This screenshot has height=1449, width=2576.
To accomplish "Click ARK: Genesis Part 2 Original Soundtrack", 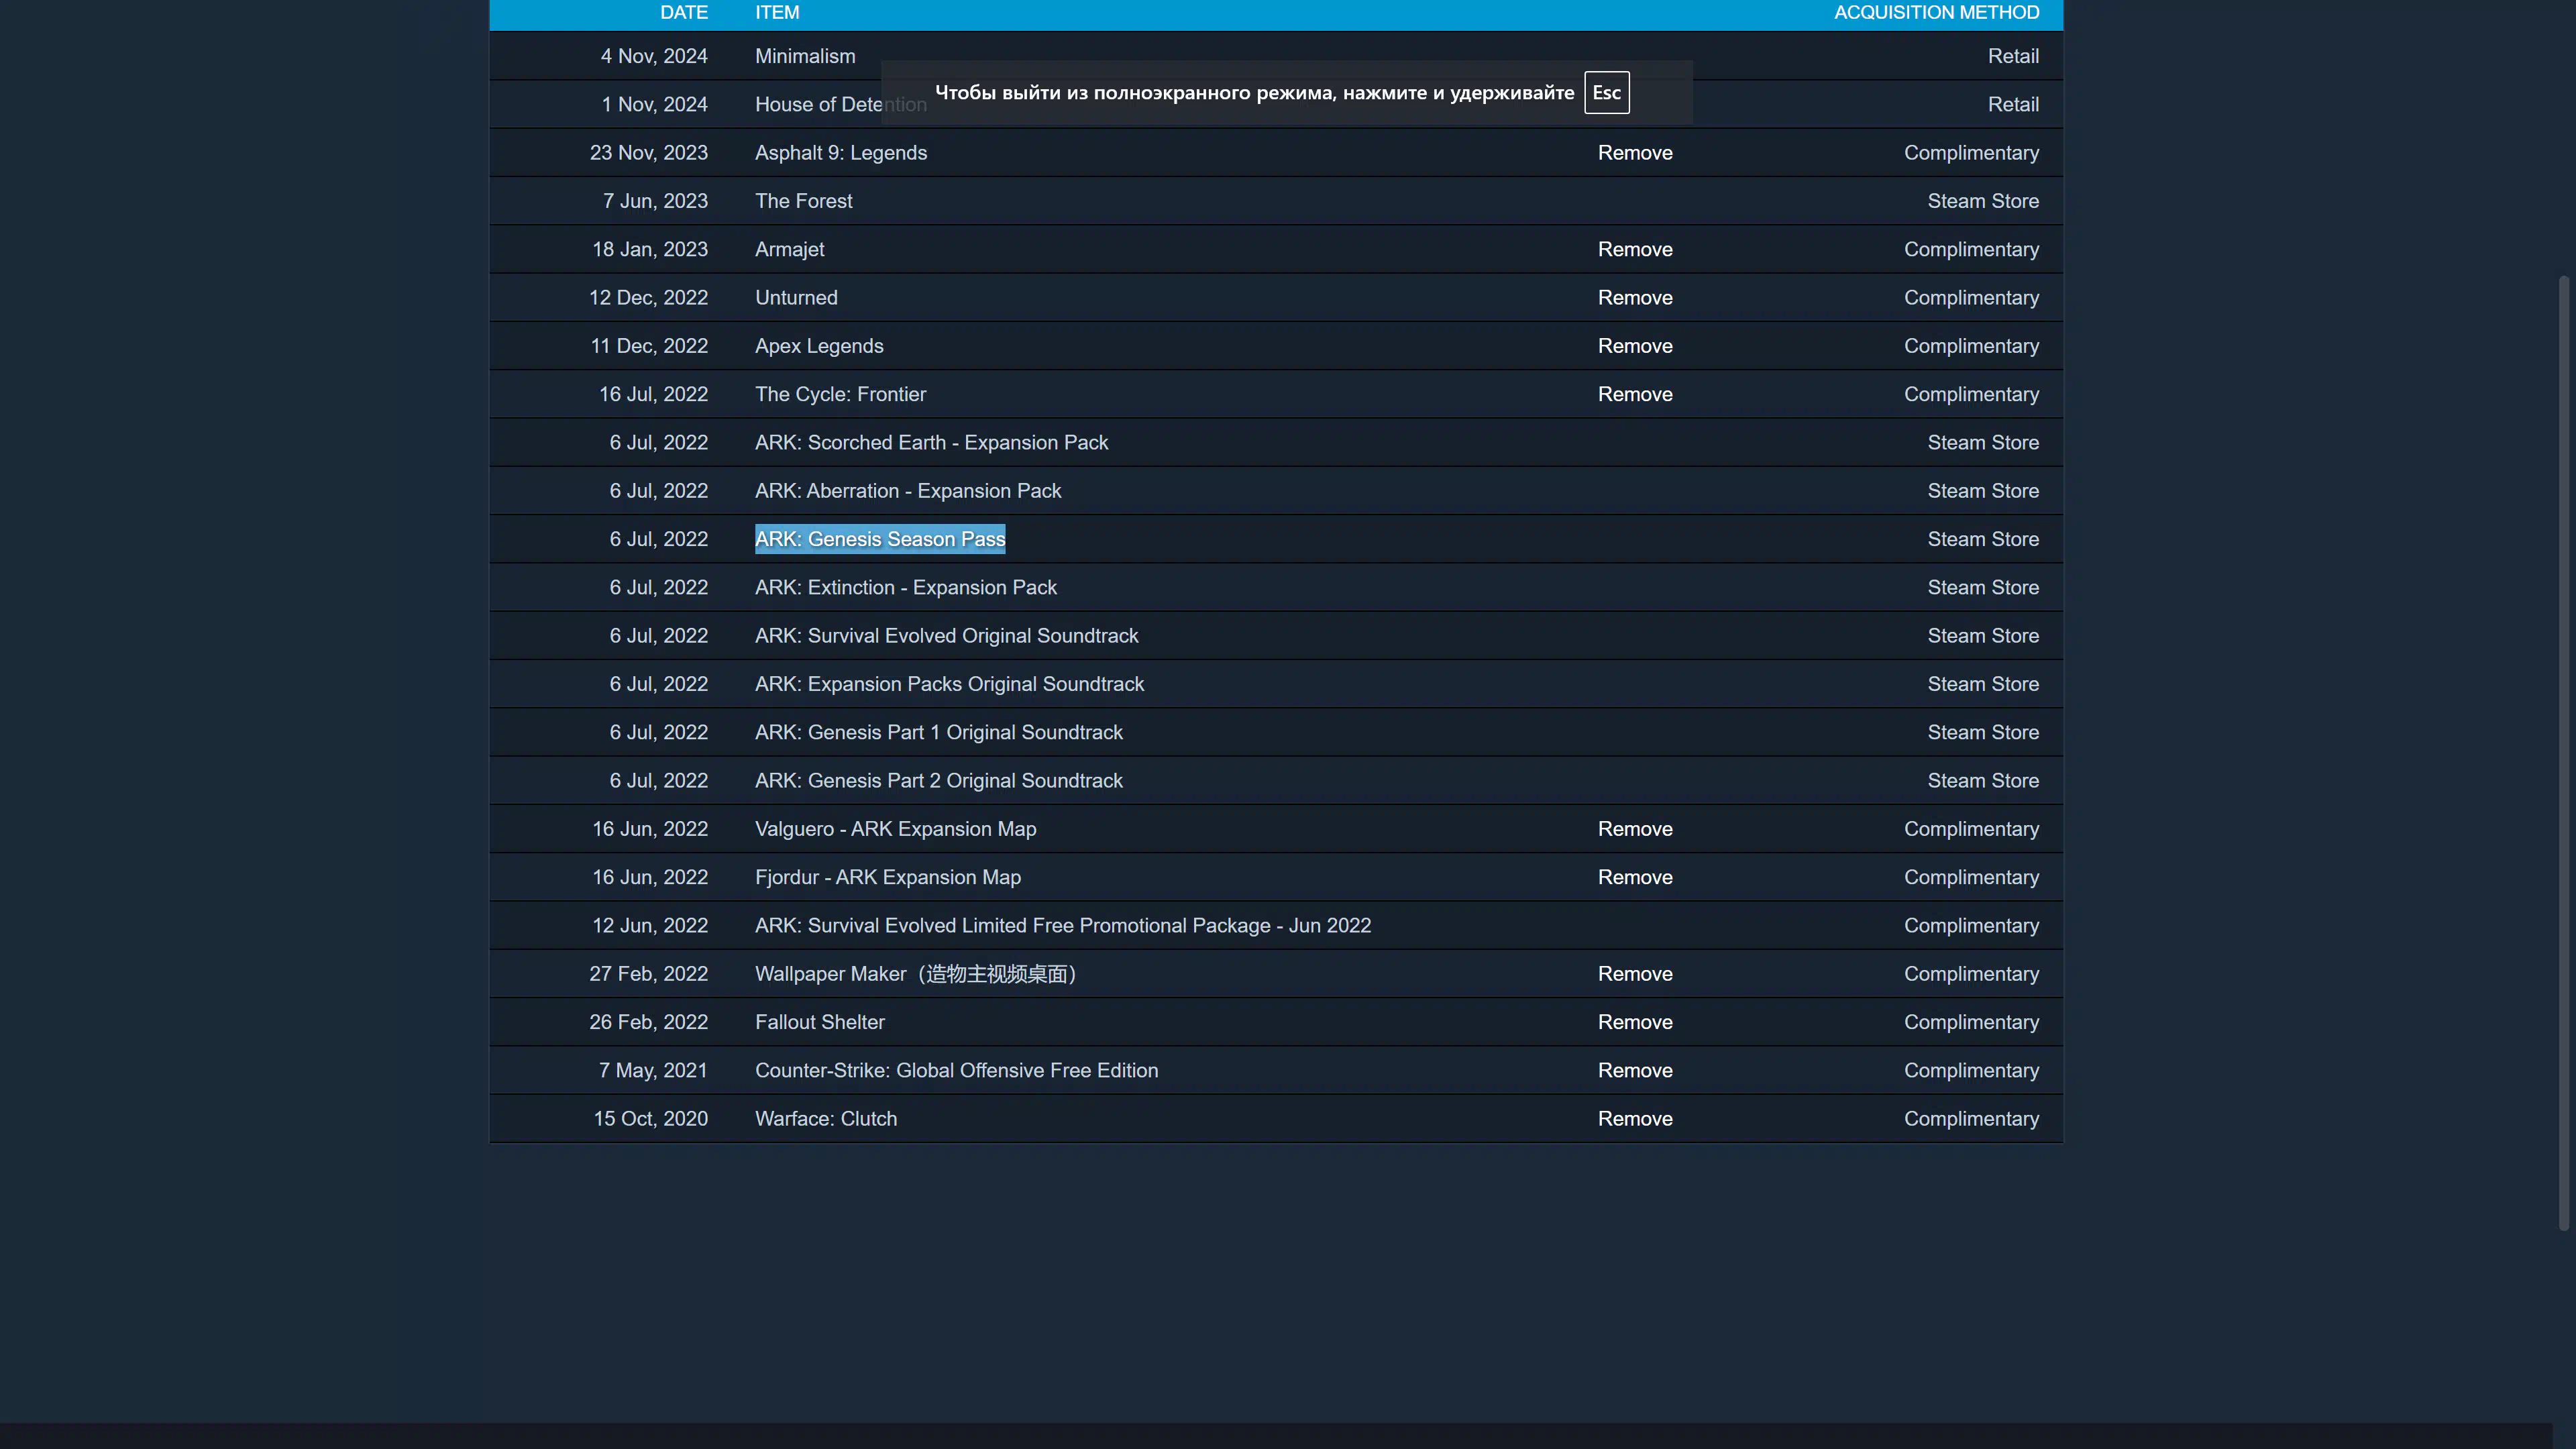I will (938, 781).
